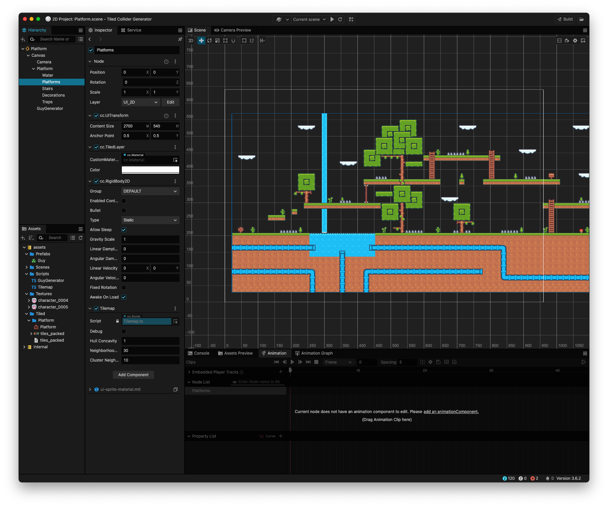Play the animation clip
The width and height of the screenshot is (608, 507).
(292, 362)
